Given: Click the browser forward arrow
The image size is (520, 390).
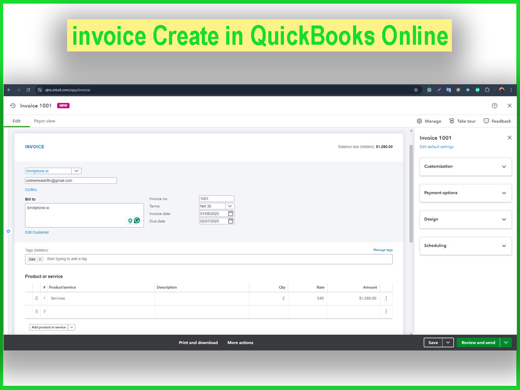Looking at the screenshot, I should 19,90.
